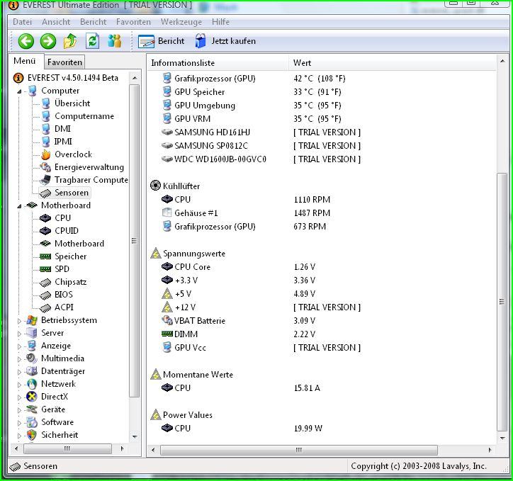The width and height of the screenshot is (513, 481).
Task: Click the Netzwerk globe icon
Action: click(x=32, y=384)
